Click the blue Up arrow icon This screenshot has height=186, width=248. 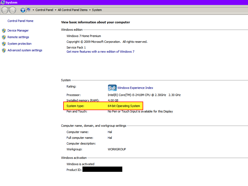tap(23, 10)
